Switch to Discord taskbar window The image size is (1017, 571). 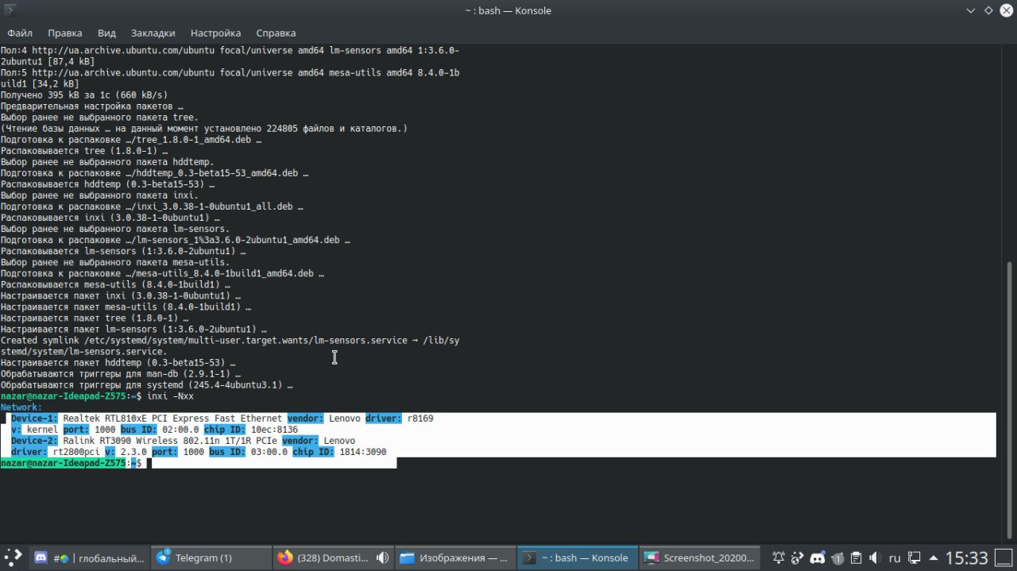click(89, 557)
